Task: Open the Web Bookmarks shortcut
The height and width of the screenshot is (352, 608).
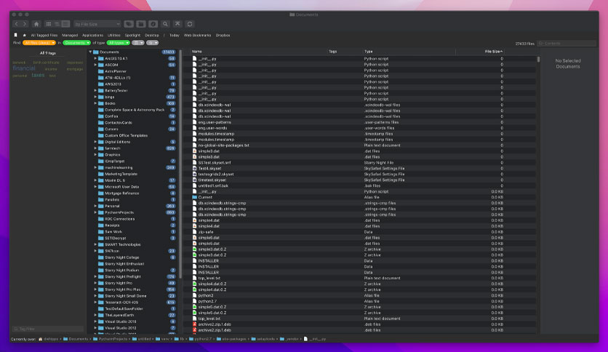Action: coord(197,36)
